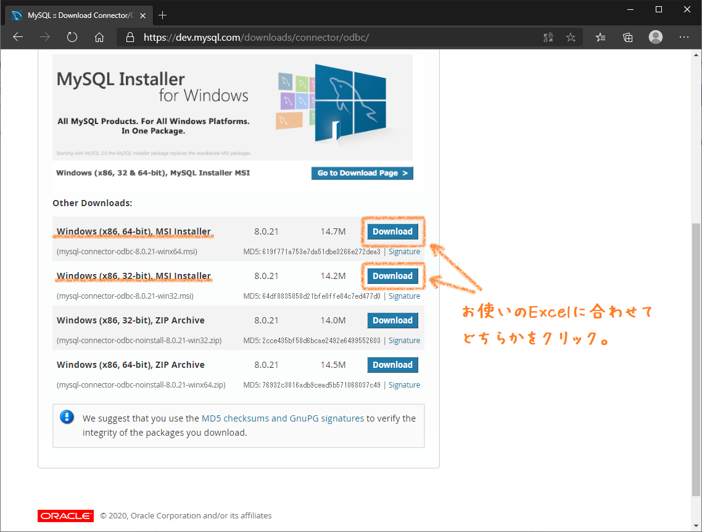Click 'Windows (x86, 32-bit), ZIP Archive' text
Viewport: 702px width, 532px height.
[130, 320]
